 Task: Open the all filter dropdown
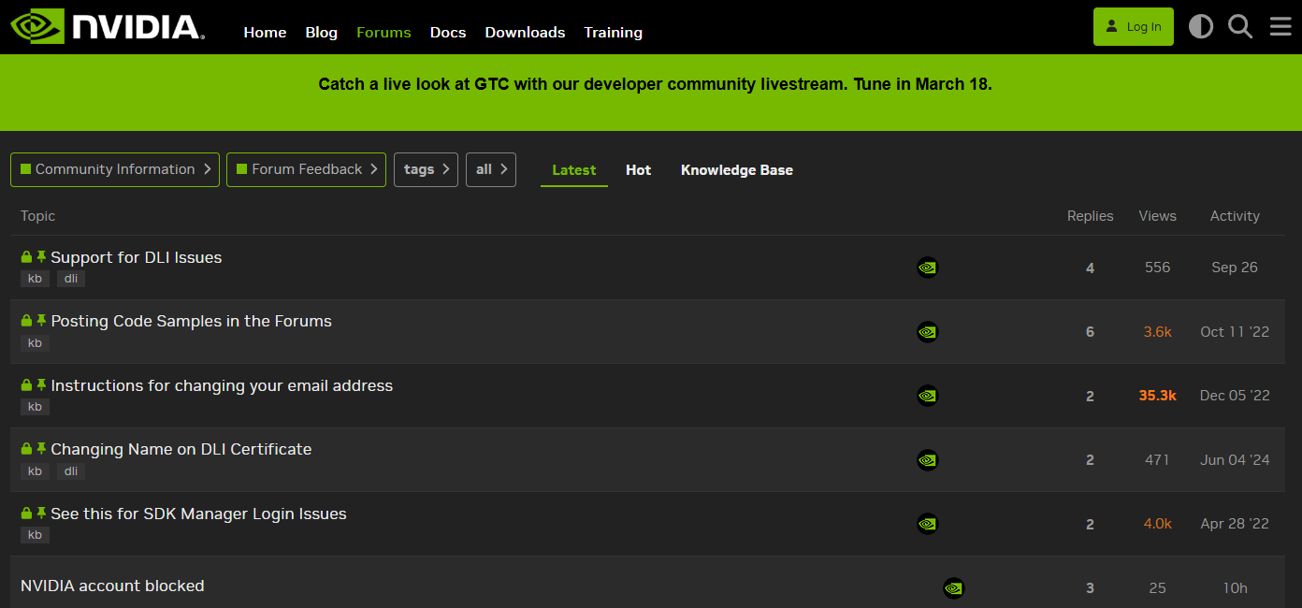coord(491,169)
